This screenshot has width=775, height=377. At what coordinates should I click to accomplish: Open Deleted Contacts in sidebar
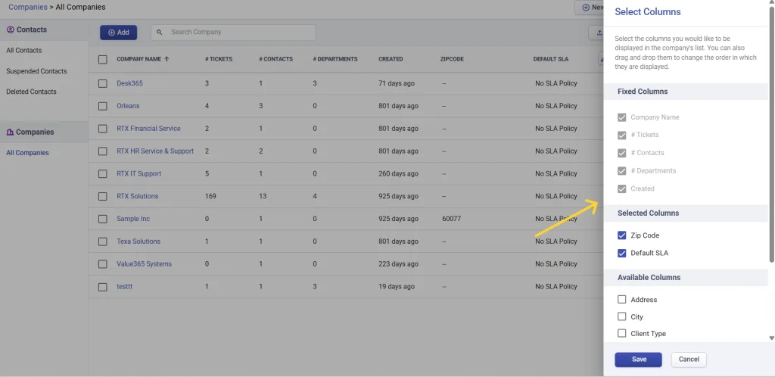[31, 92]
